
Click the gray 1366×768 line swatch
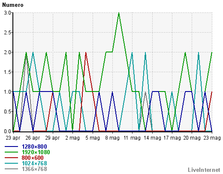click(11, 169)
